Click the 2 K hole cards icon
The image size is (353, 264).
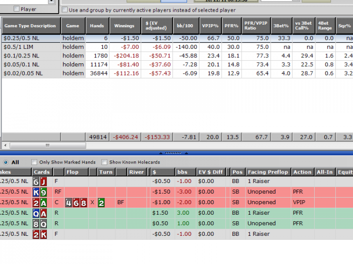click(x=40, y=234)
